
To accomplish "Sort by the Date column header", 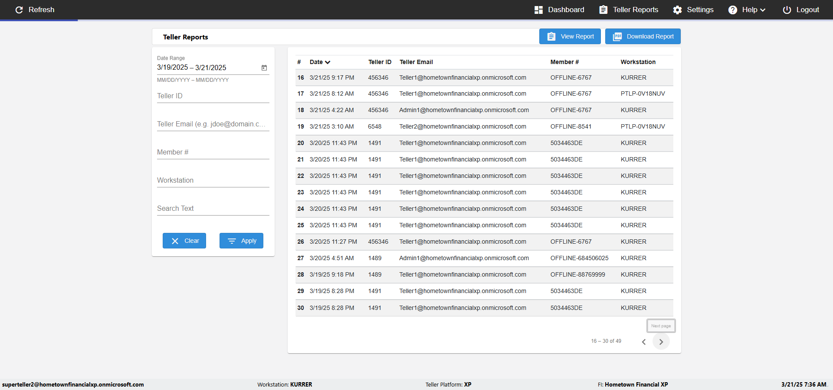I will tap(320, 62).
